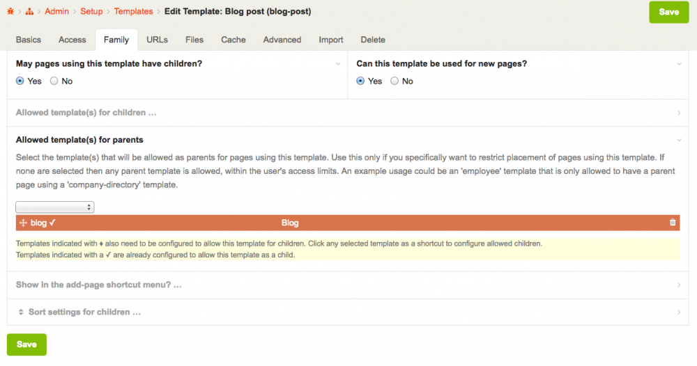Open the URLs tab
The image size is (697, 366).
point(157,40)
